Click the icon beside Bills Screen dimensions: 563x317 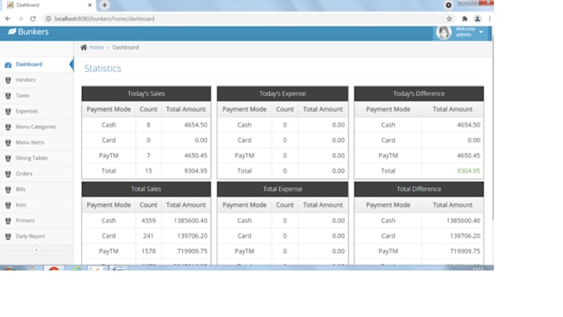pyautogui.click(x=8, y=190)
